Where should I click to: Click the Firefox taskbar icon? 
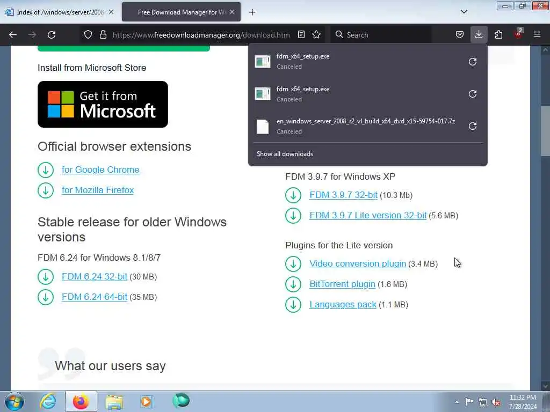(81, 401)
